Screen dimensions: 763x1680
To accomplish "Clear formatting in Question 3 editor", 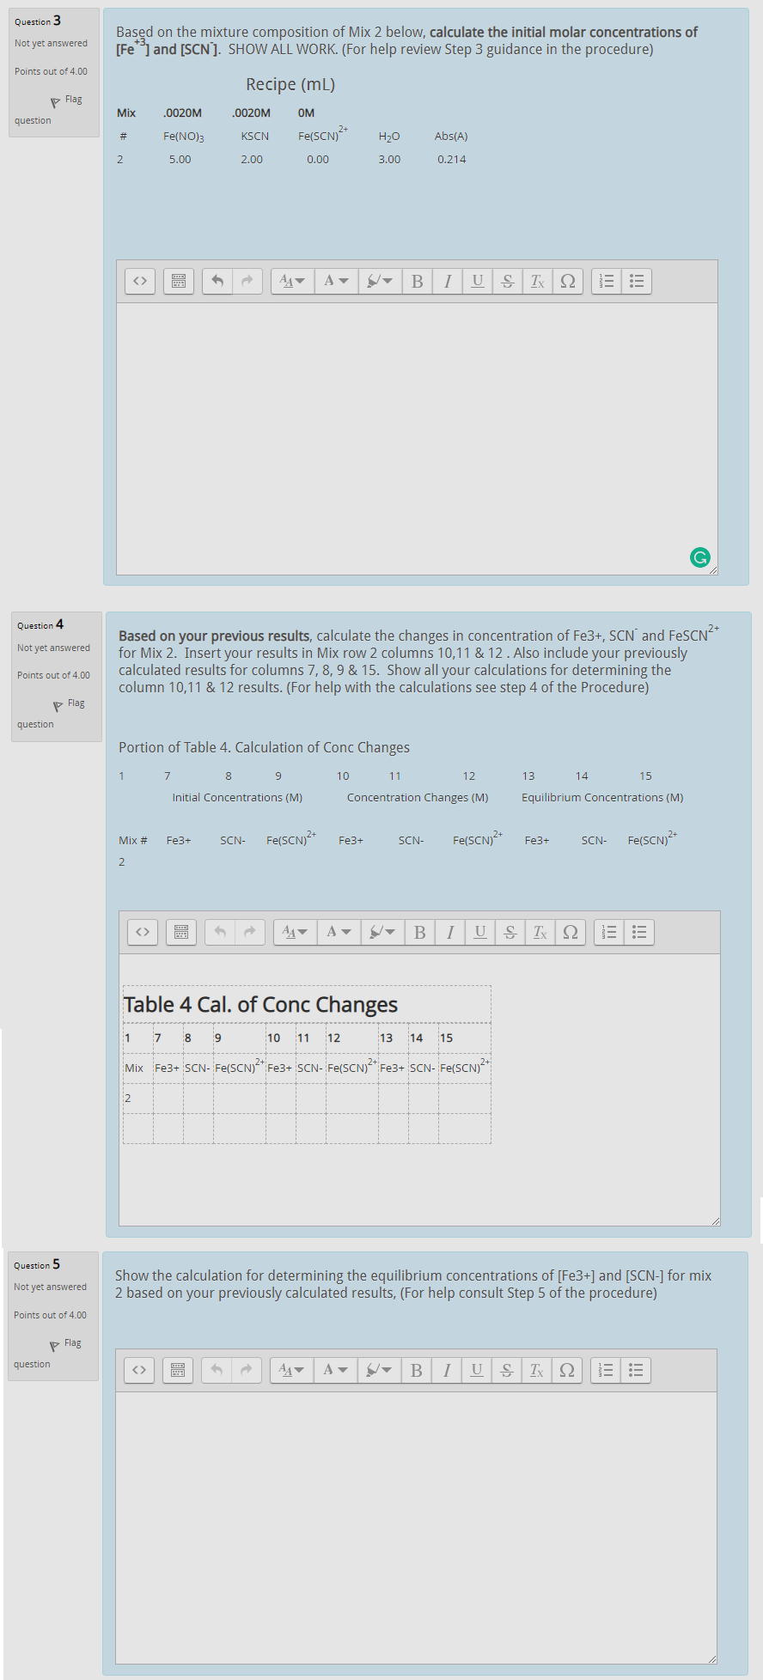I will click(538, 281).
